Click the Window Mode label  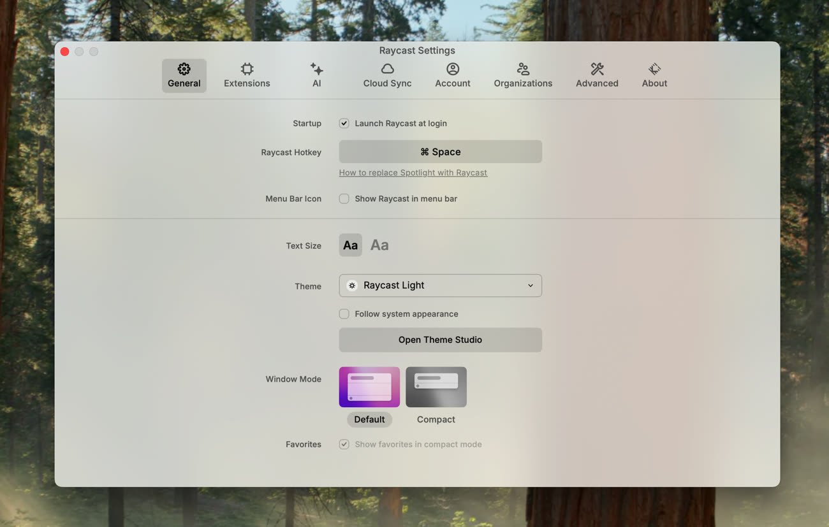click(293, 379)
